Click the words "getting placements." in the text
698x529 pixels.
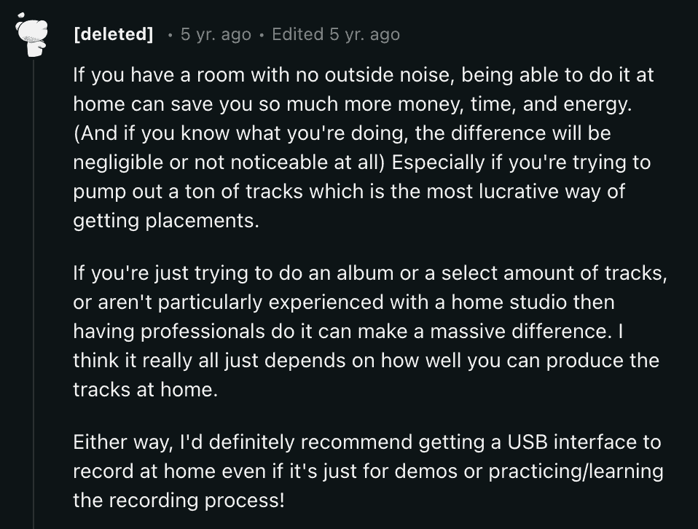point(166,221)
